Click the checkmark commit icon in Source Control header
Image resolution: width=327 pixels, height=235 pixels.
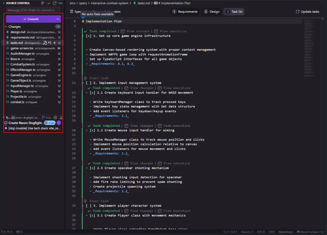[48, 3]
